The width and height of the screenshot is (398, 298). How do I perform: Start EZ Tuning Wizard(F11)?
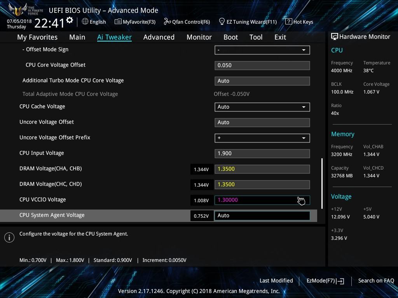[x=251, y=22]
